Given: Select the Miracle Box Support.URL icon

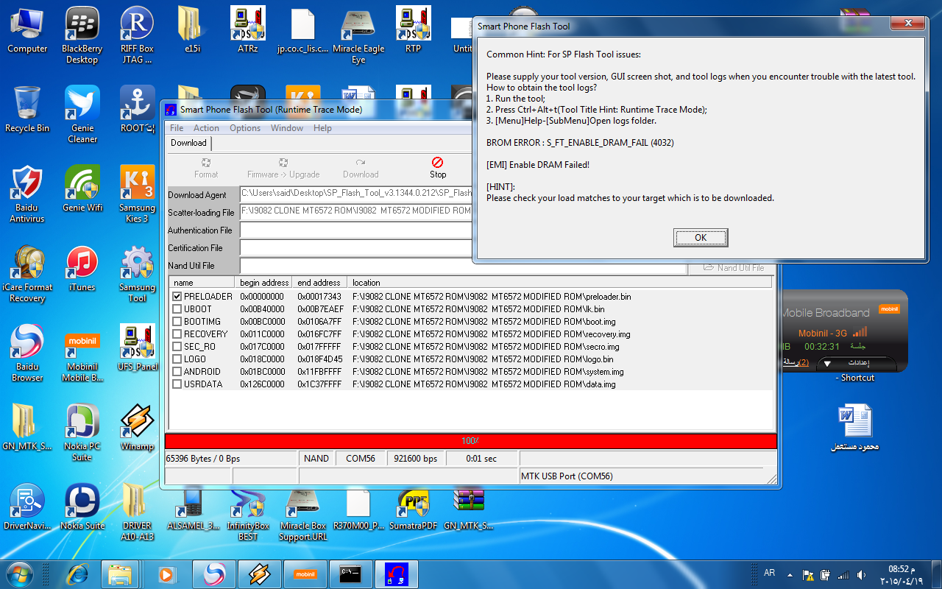Looking at the screenshot, I should pos(302,514).
